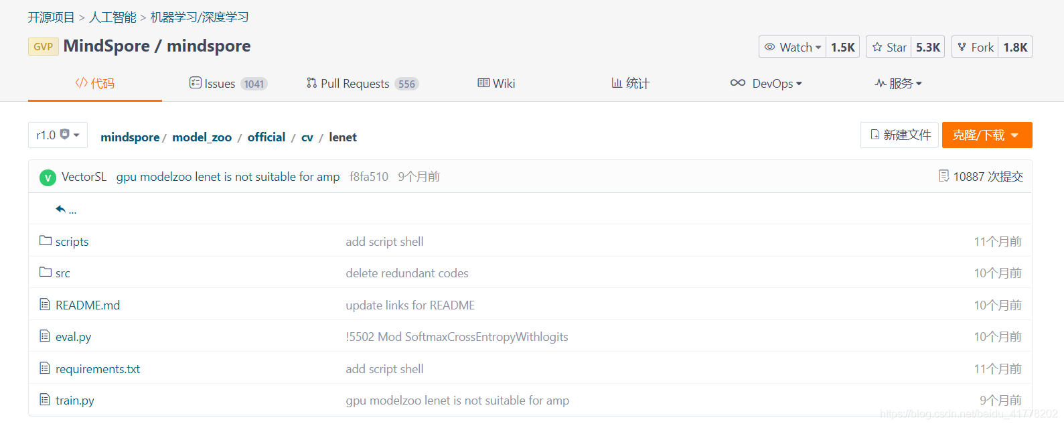
Task: Click the fork icon on Fork button
Action: 962,47
